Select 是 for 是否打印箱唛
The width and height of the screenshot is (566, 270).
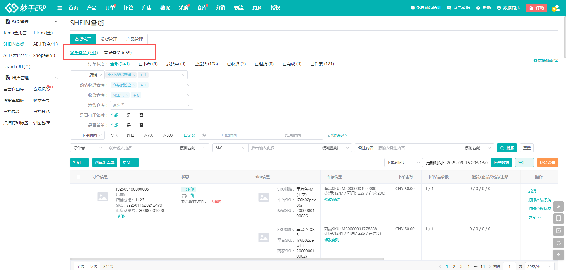129,115
